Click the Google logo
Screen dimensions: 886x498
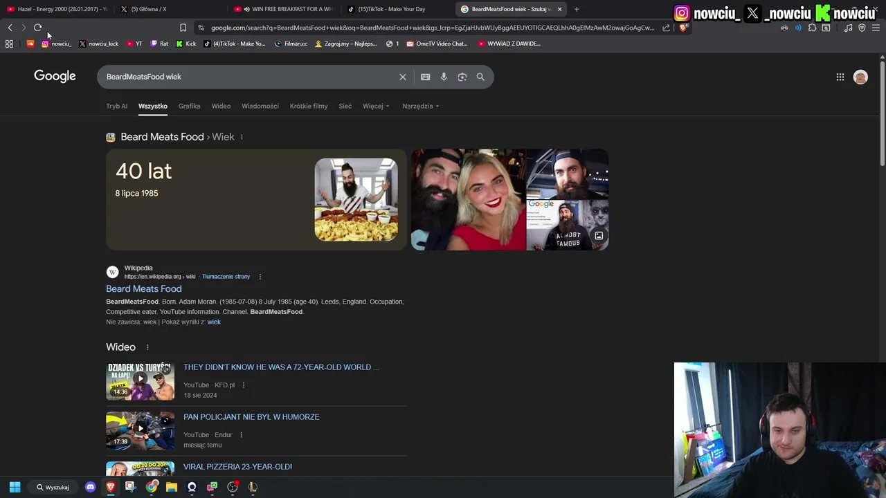(55, 76)
